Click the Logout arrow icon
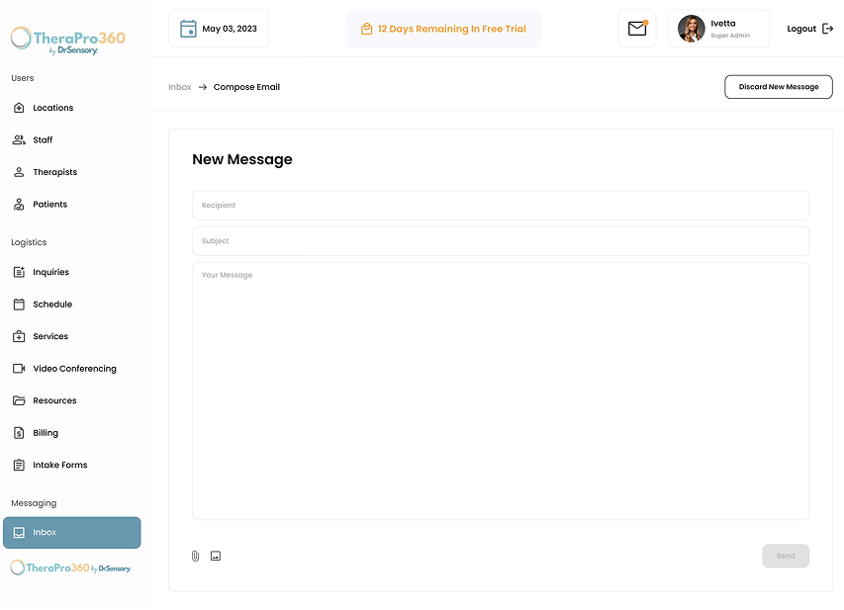The image size is (844, 610). pyautogui.click(x=828, y=29)
